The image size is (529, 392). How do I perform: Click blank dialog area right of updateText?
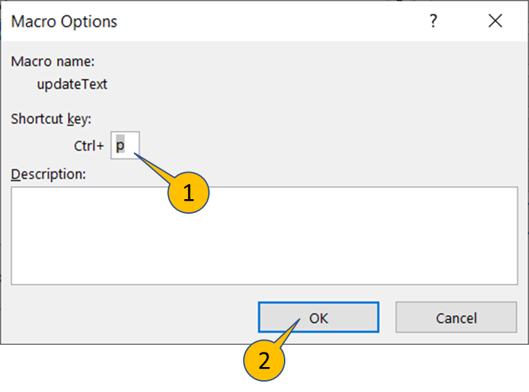pyautogui.click(x=312, y=85)
